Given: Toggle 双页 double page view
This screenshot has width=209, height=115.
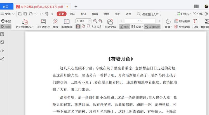Looking at the screenshot, I should tap(136, 27).
